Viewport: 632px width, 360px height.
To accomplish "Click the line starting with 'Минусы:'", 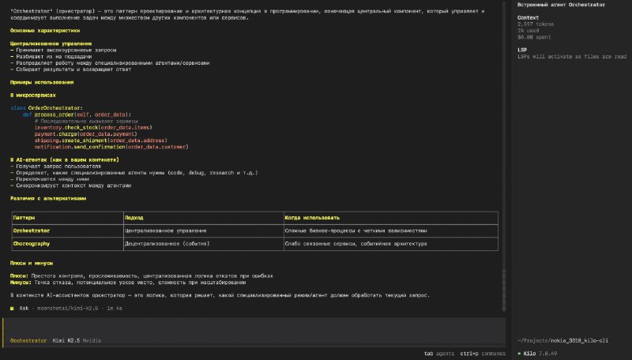I will click(x=128, y=283).
